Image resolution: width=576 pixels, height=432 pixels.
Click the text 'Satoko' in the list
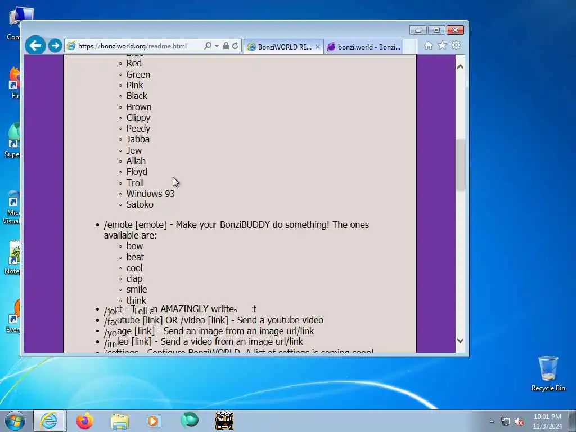pyautogui.click(x=140, y=205)
